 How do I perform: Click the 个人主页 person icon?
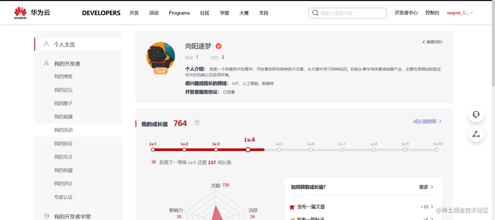tap(46, 44)
